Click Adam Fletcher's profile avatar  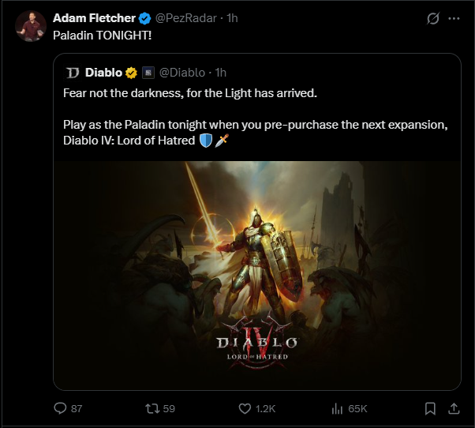tap(28, 25)
